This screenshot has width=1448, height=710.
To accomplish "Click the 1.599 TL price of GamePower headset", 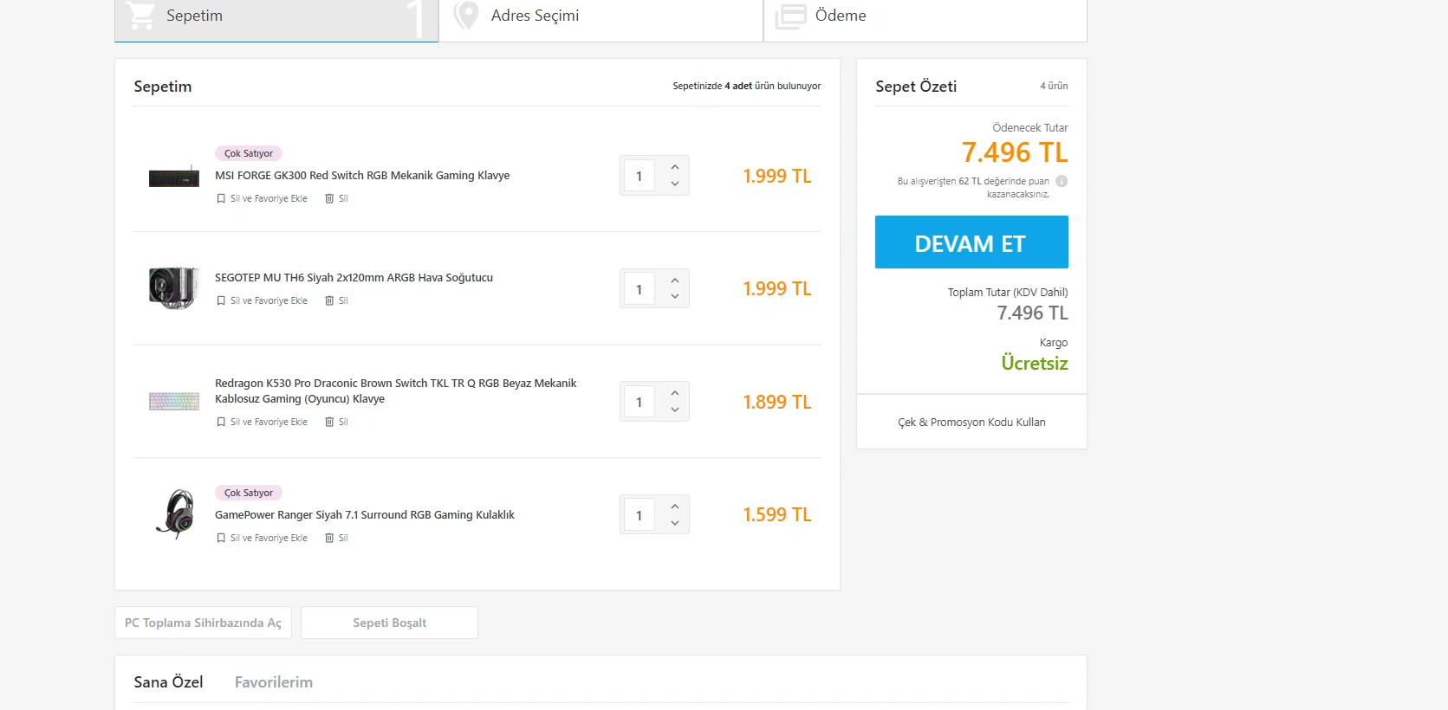I will tap(777, 514).
